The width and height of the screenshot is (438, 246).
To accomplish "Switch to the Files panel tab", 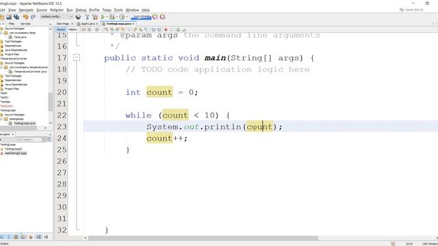I will [12, 24].
